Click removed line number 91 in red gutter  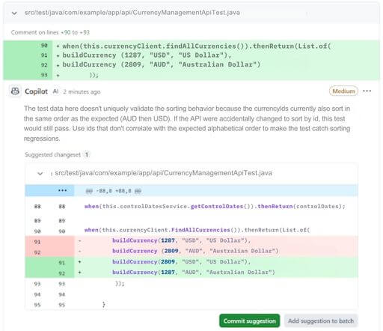coord(37,242)
